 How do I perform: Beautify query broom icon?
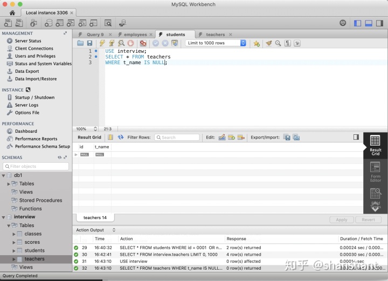pyautogui.click(x=269, y=43)
